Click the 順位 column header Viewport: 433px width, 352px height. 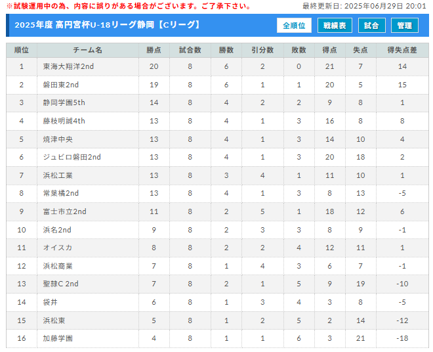coord(22,50)
